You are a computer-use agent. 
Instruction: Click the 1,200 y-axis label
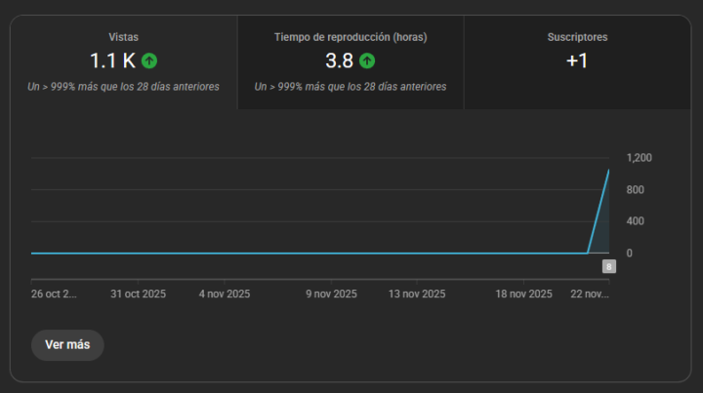click(640, 158)
